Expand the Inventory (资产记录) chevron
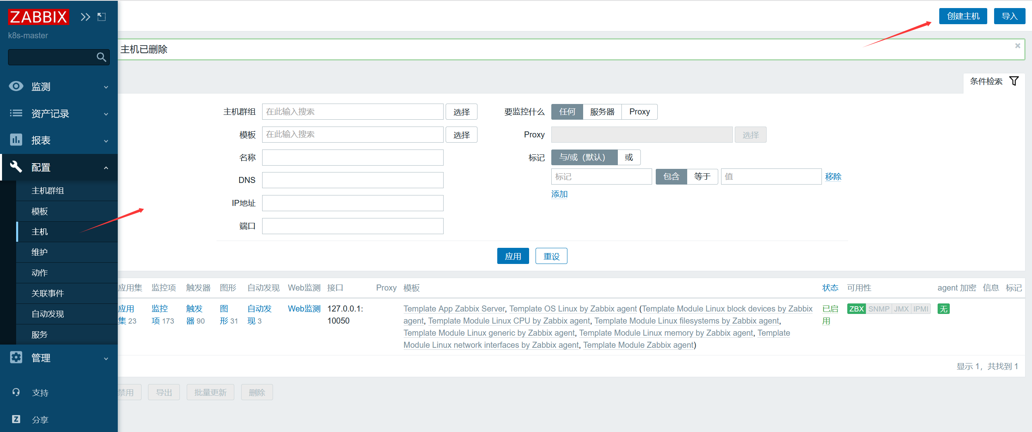1032x432 pixels. (106, 114)
